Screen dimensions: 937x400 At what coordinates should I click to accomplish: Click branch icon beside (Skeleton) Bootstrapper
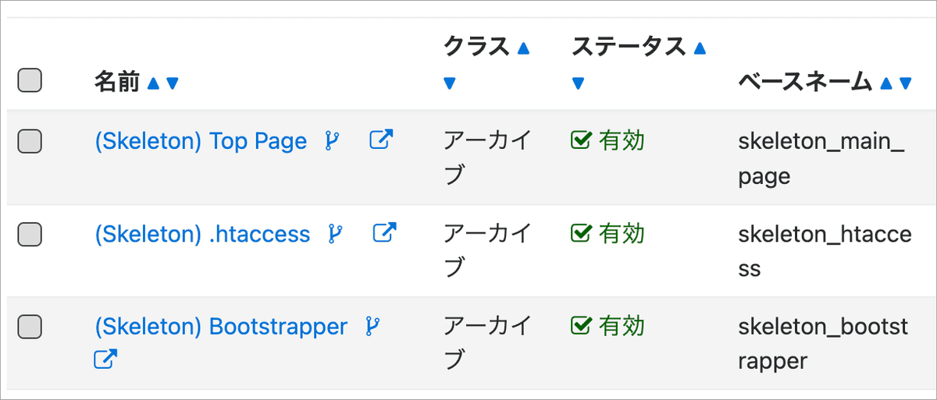point(373,326)
